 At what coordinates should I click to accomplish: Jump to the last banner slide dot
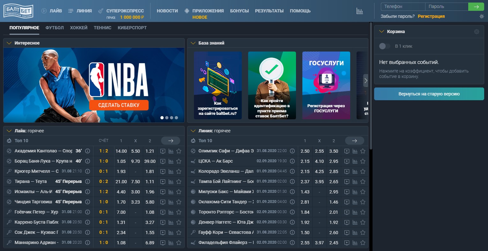176,118
